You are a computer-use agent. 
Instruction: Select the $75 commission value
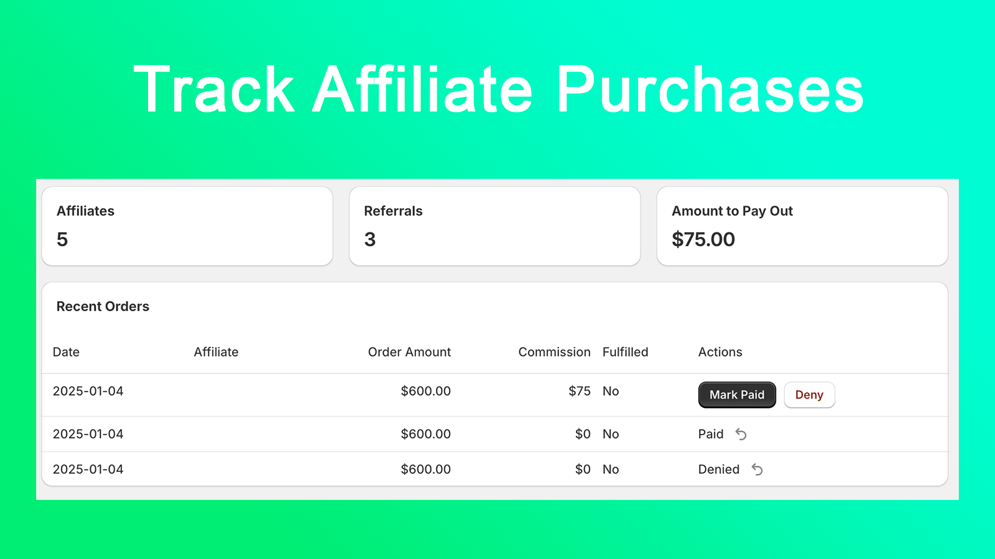(579, 391)
